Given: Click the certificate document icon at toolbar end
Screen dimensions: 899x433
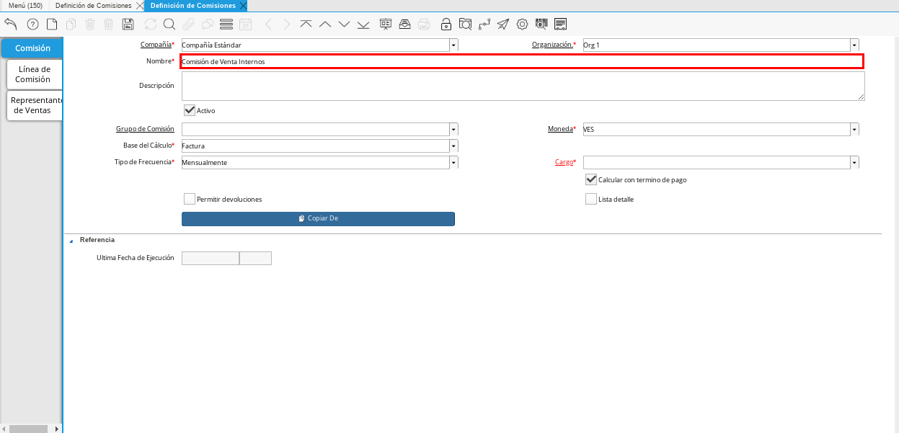Looking at the screenshot, I should [x=560, y=24].
